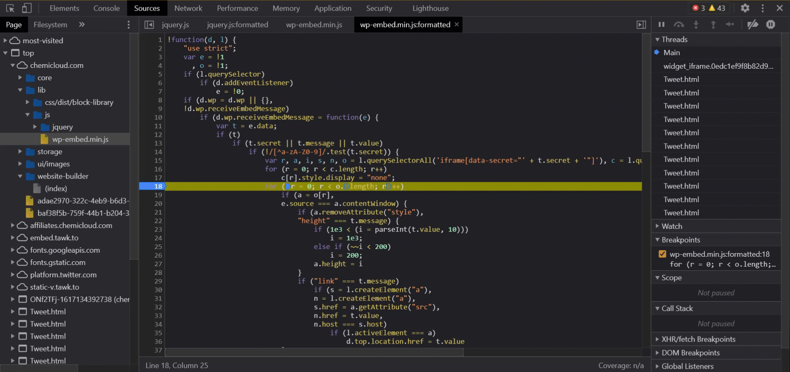Toggle breakpoint on line 18 gutter
Image resolution: width=790 pixels, height=372 pixels.
(158, 186)
